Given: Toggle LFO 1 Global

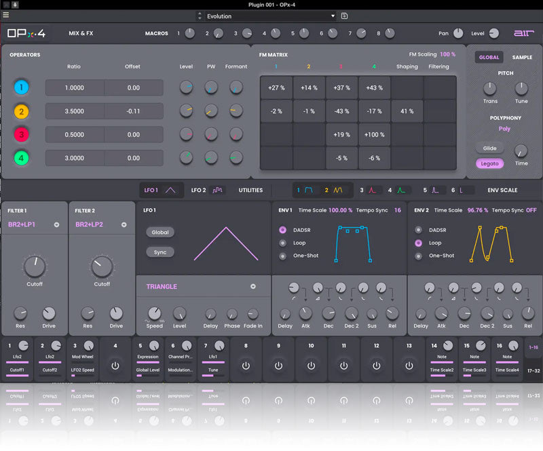Looking at the screenshot, I should tap(160, 232).
